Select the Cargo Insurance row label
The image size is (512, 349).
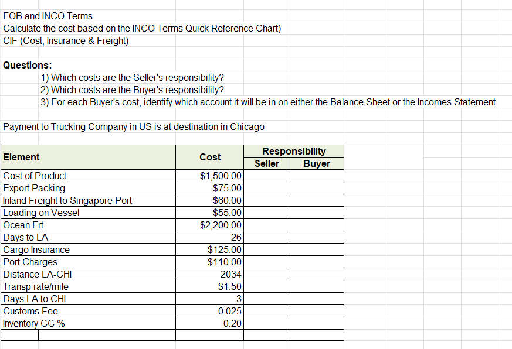click(36, 249)
